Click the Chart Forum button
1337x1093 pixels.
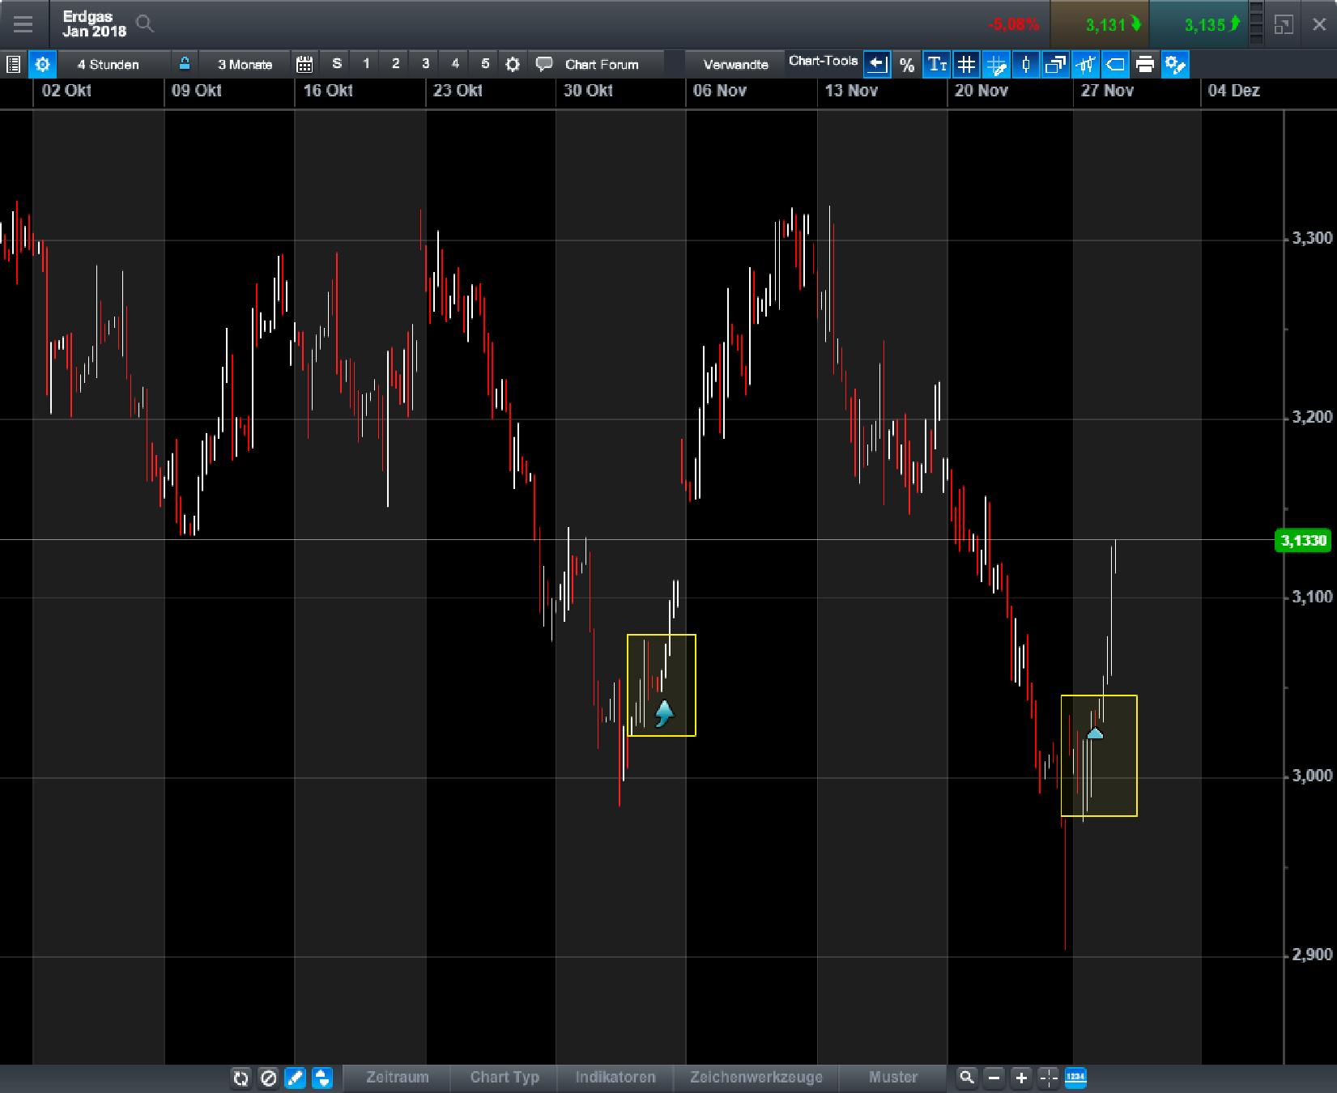point(602,63)
